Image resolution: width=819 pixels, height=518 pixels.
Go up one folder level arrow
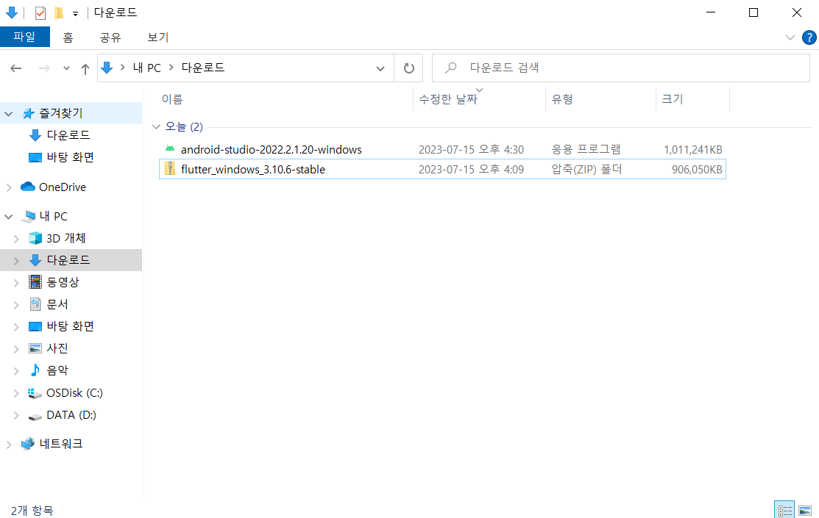pyautogui.click(x=85, y=68)
